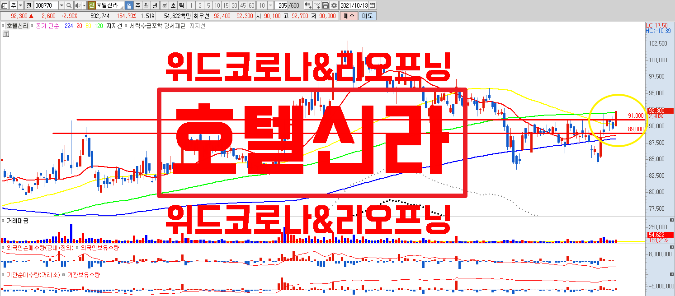
Task: Click the magnifier stock search icon
Action: pos(69,5)
